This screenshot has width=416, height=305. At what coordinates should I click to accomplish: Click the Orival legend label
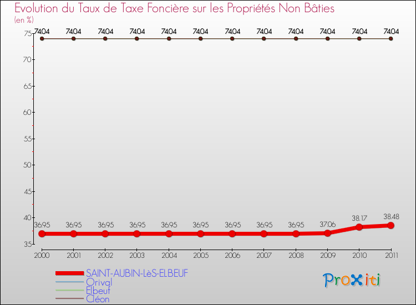[x=99, y=282]
